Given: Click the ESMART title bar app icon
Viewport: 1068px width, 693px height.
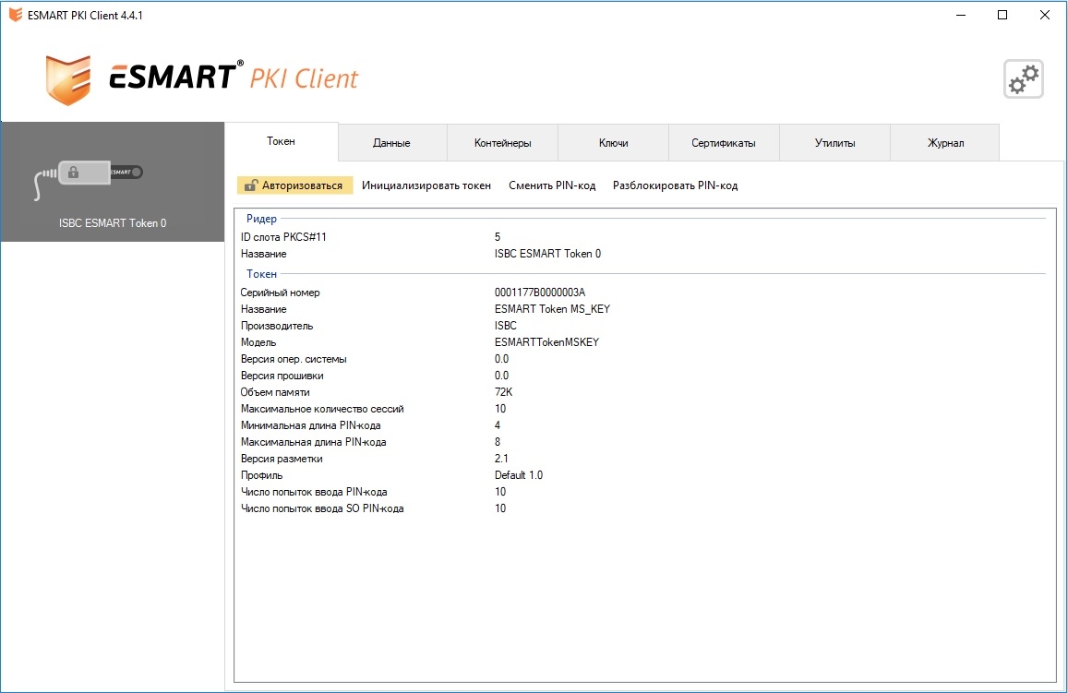Looking at the screenshot, I should pyautogui.click(x=15, y=15).
